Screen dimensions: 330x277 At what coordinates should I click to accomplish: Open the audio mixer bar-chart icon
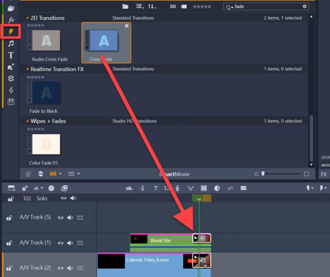click(129, 188)
